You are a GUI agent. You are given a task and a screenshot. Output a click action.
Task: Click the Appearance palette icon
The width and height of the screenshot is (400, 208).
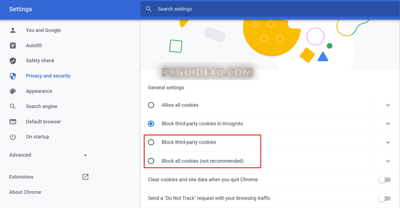click(13, 91)
